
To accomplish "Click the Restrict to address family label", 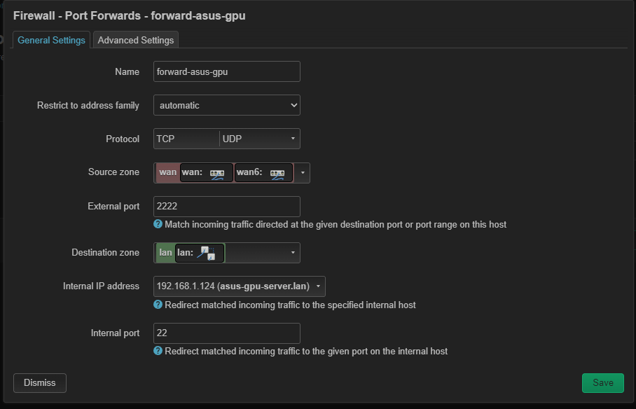I will pyautogui.click(x=88, y=106).
